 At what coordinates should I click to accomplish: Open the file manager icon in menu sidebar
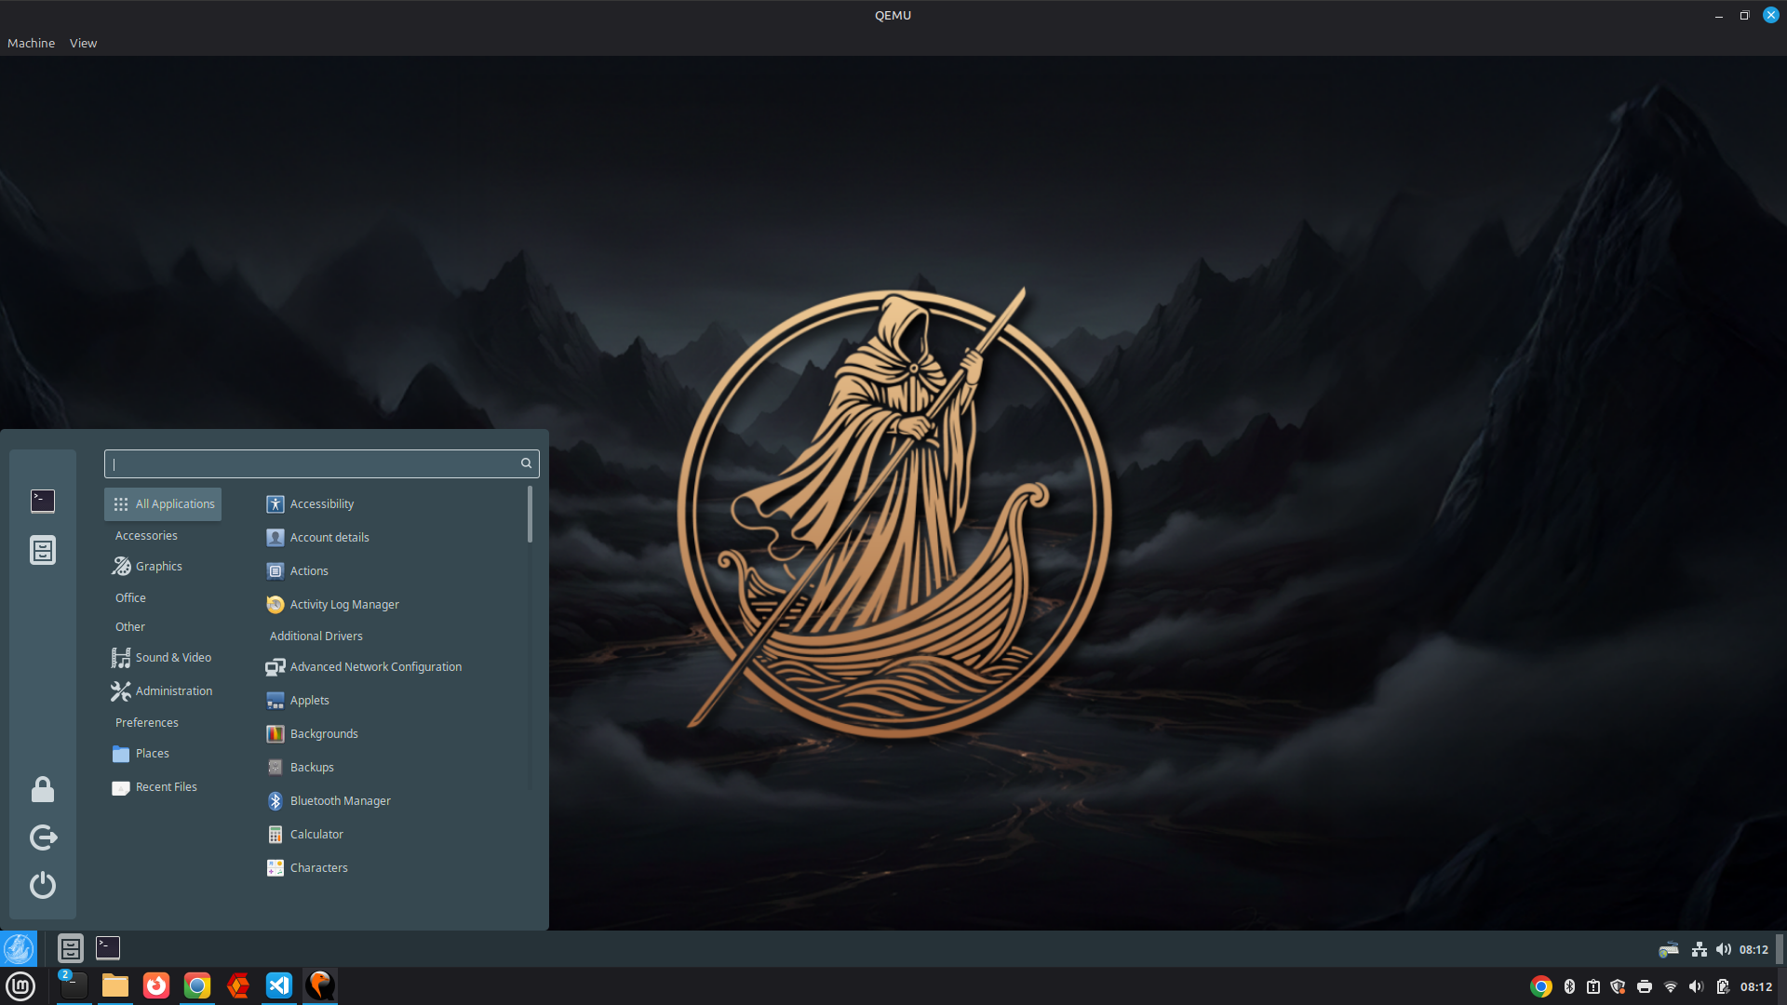point(43,550)
